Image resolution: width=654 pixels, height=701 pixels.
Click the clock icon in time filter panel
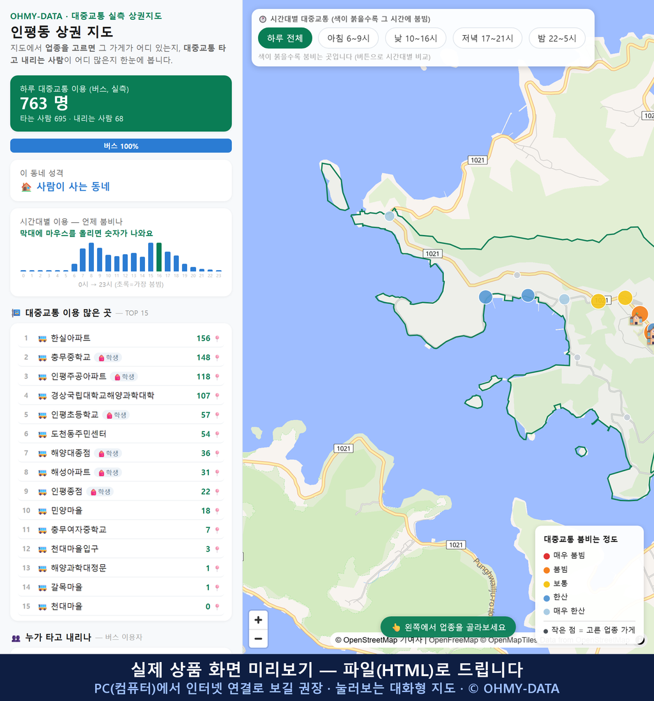(263, 19)
